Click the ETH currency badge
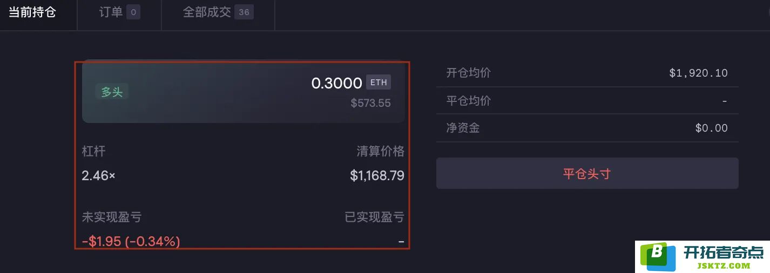The width and height of the screenshot is (770, 273). (379, 83)
